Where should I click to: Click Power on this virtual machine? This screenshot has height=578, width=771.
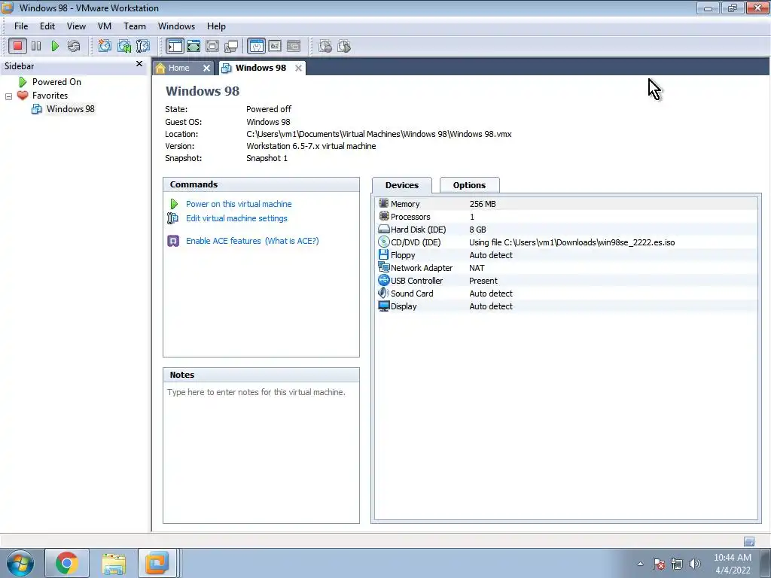239,204
